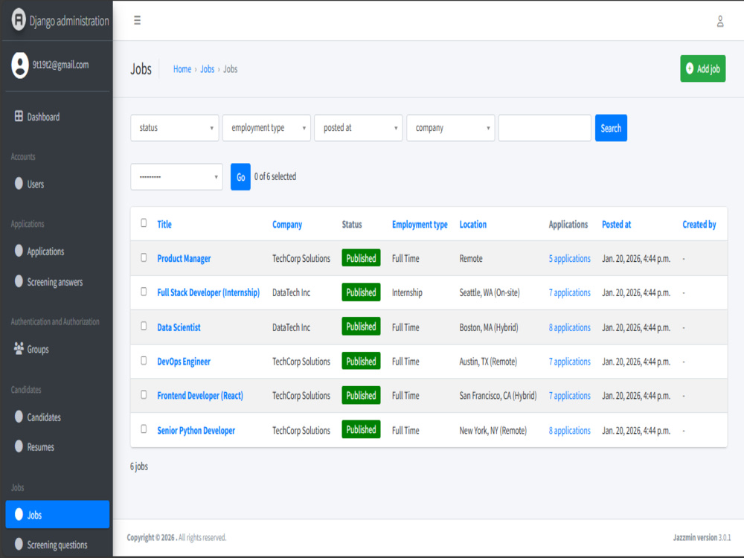The width and height of the screenshot is (744, 558).
Task: Toggle the sidebar hamburger menu icon
Action: (137, 20)
